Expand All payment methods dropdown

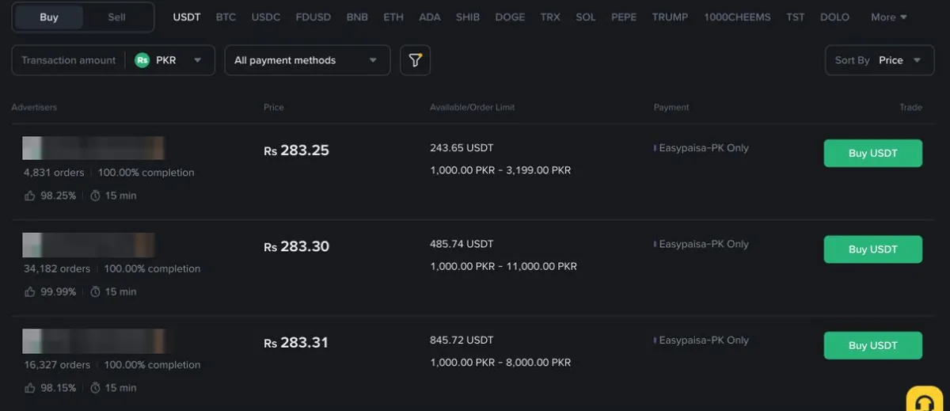point(307,60)
